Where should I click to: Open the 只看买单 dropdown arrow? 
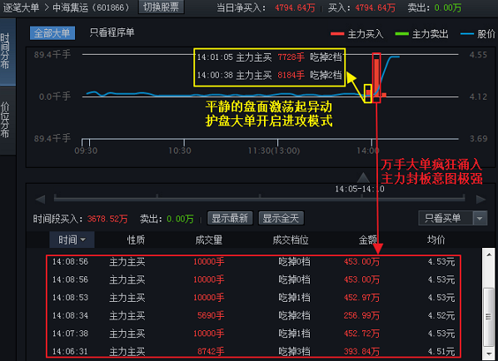click(x=480, y=218)
